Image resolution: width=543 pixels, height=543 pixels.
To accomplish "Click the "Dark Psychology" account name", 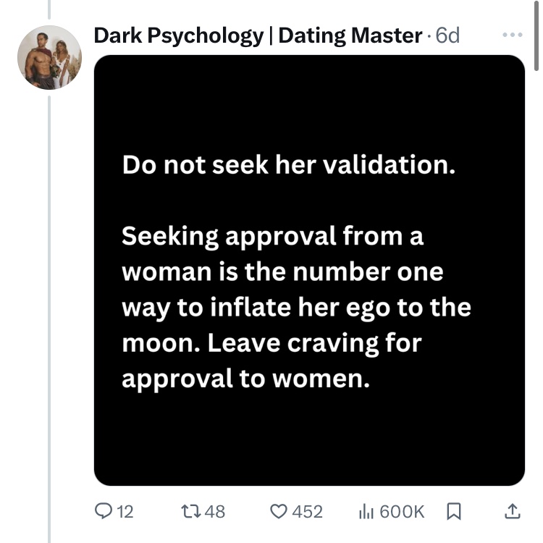I will [178, 35].
